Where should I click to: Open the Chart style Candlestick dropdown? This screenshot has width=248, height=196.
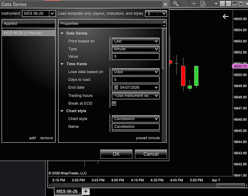tap(136, 119)
